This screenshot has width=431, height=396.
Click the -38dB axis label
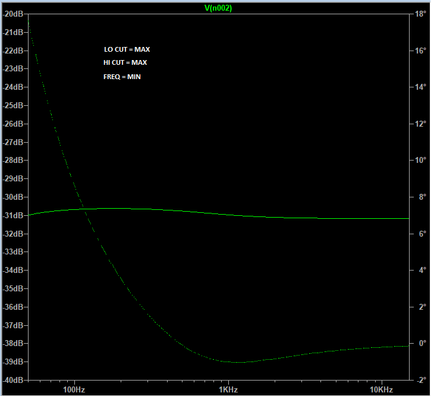click(x=12, y=344)
